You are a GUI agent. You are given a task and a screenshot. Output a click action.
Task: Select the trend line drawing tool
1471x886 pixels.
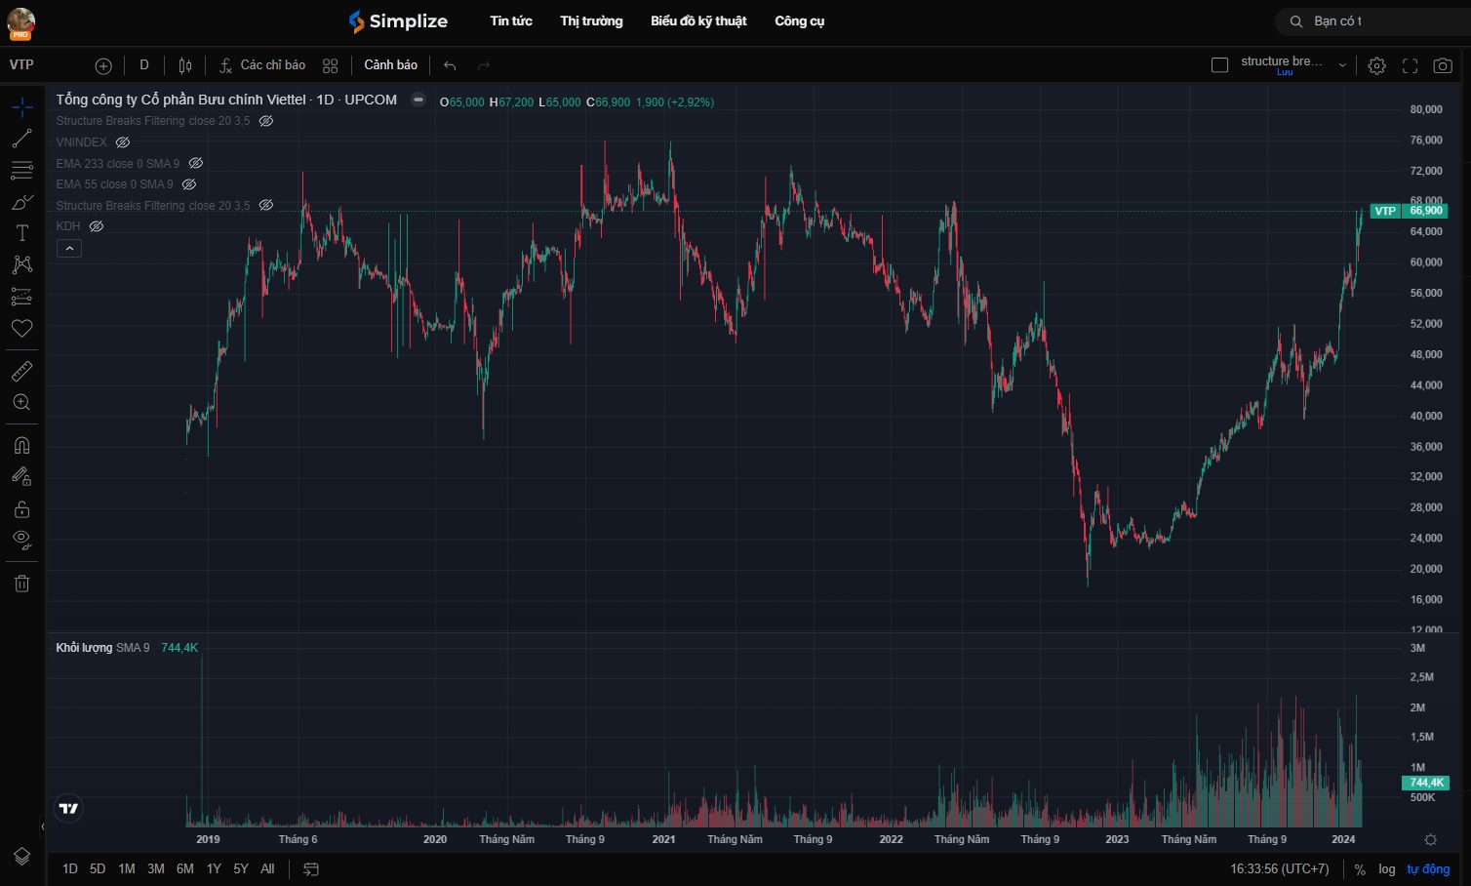21,140
